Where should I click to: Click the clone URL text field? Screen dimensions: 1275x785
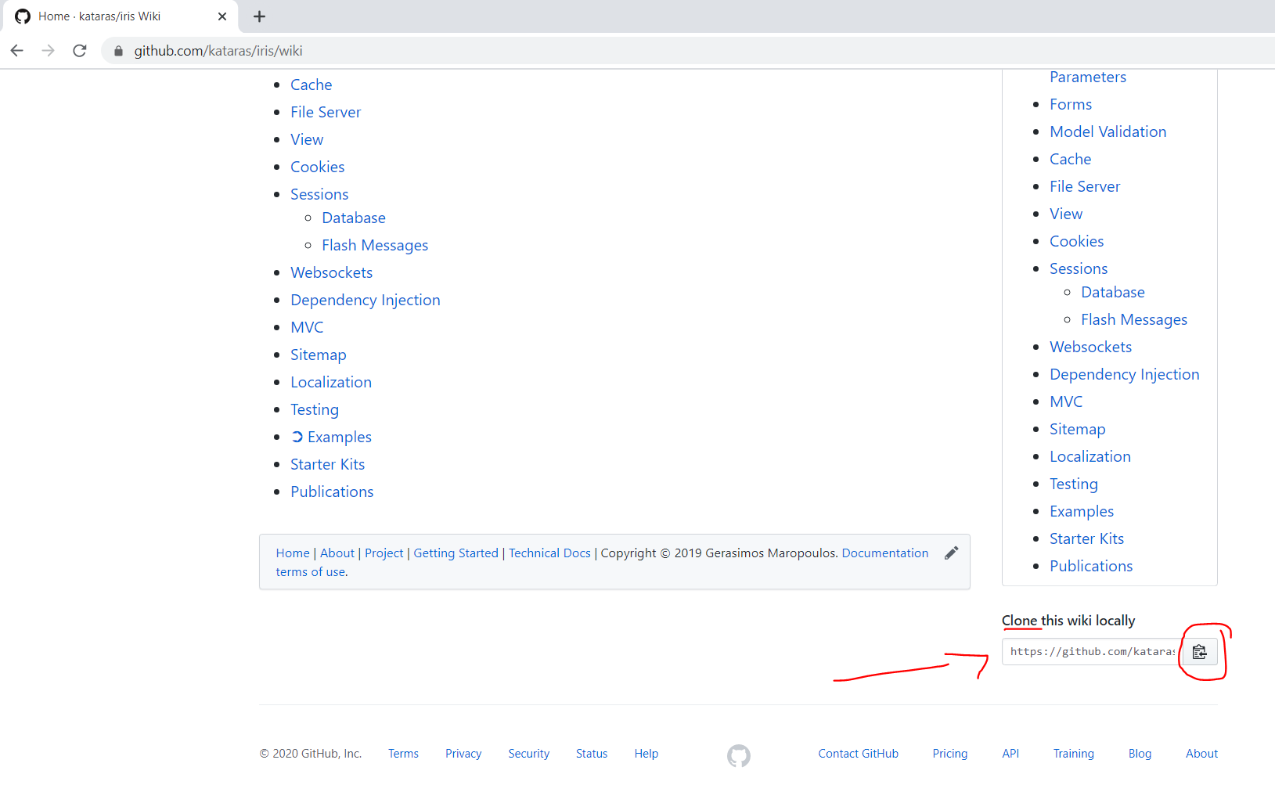click(1092, 652)
